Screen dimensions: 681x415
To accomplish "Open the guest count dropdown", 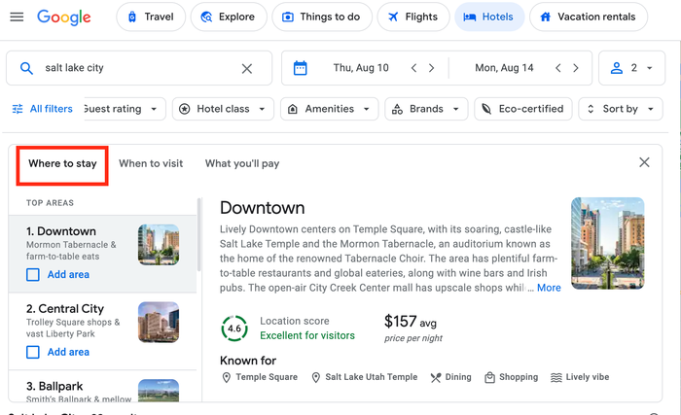I will [x=632, y=68].
